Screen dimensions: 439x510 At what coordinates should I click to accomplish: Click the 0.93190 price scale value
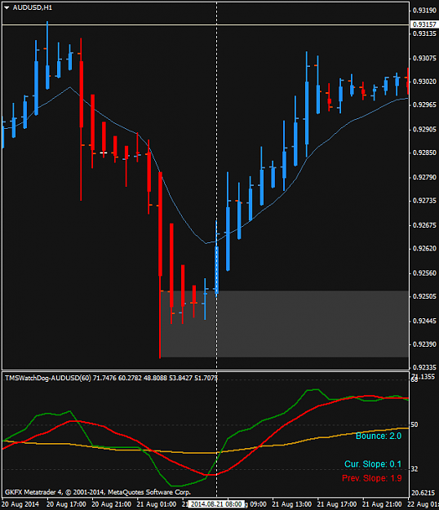pyautogui.click(x=424, y=11)
